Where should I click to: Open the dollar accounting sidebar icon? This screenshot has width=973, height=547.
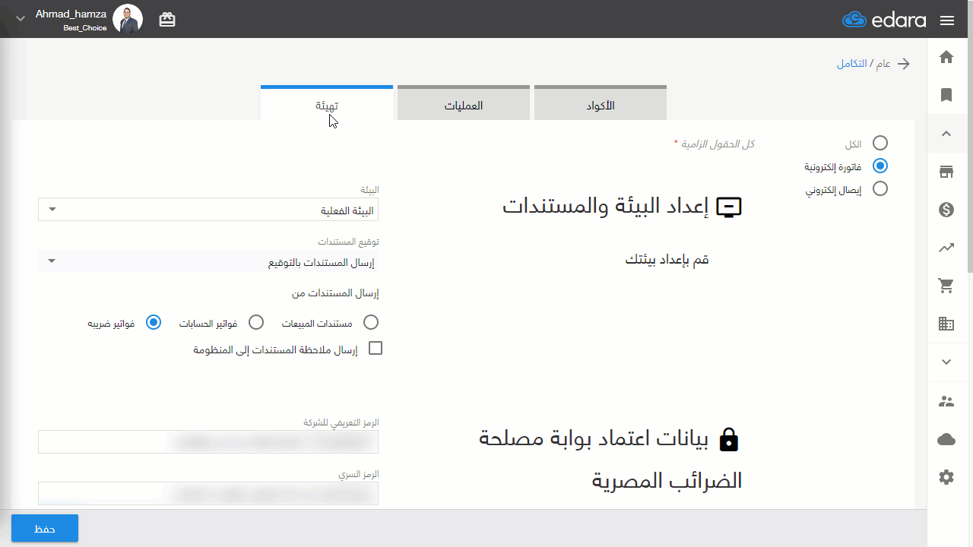click(x=946, y=210)
